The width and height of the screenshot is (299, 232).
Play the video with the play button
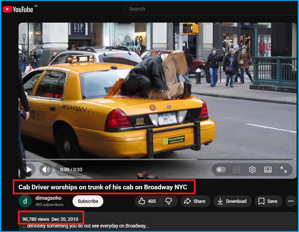(29, 170)
